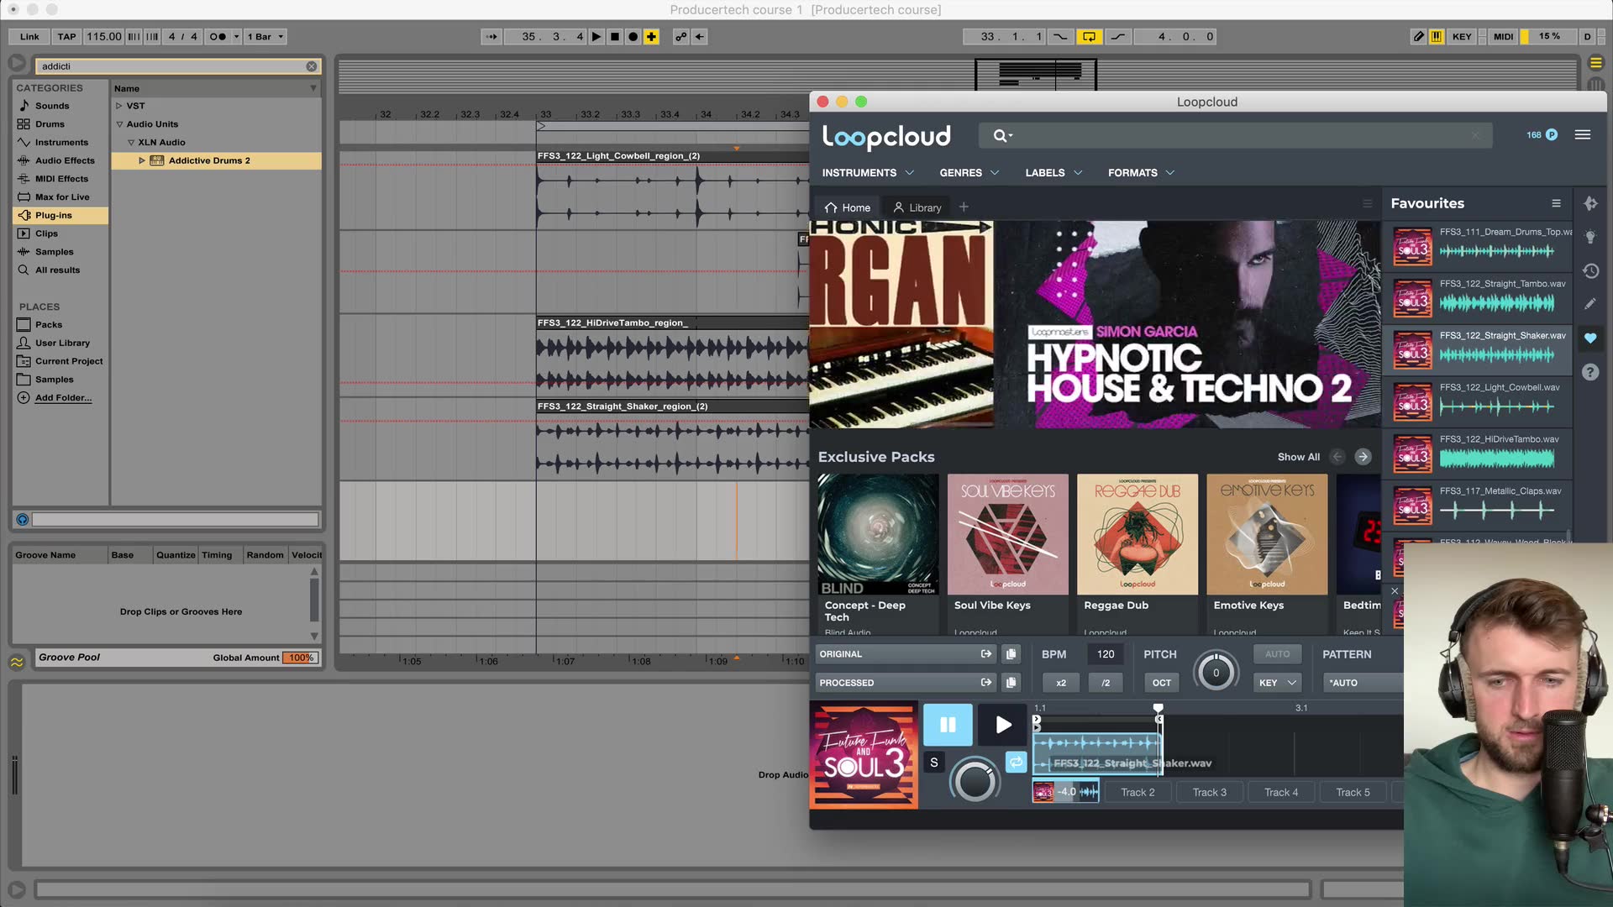Click the Loopcloud search field
The height and width of the screenshot is (907, 1613).
point(1235,135)
